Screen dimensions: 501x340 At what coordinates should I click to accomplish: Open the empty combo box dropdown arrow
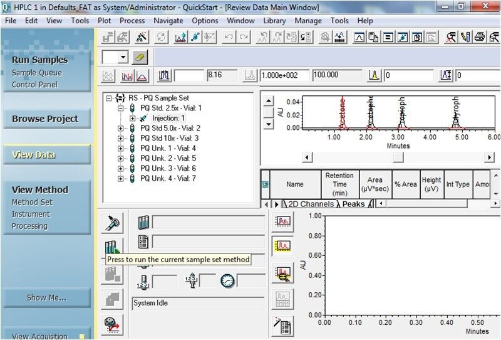pos(123,58)
